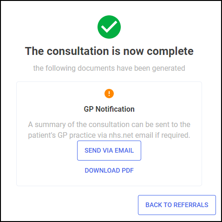
Task: Click the SEND VIA EMAIL outlined button
Action: tap(109, 150)
